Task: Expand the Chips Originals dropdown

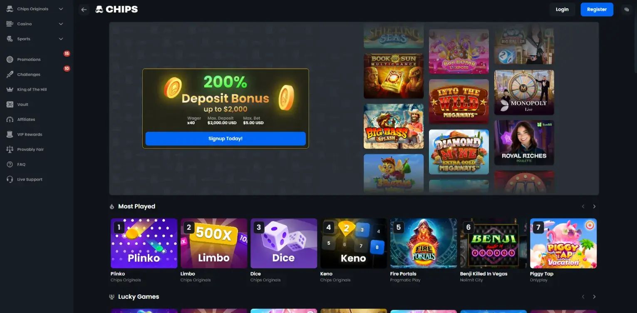Action: coord(61,9)
